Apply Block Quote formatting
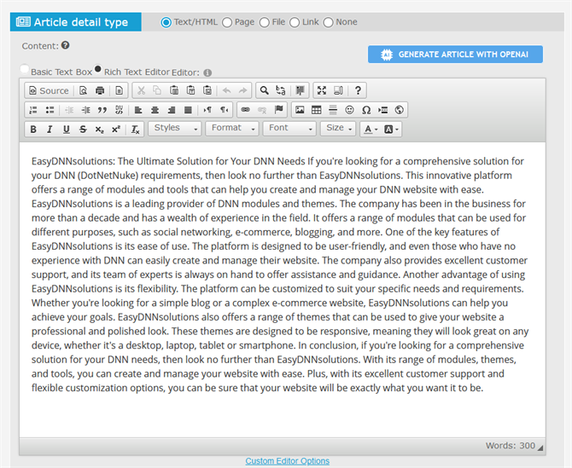Screen dimensions: 572x468 [102, 110]
